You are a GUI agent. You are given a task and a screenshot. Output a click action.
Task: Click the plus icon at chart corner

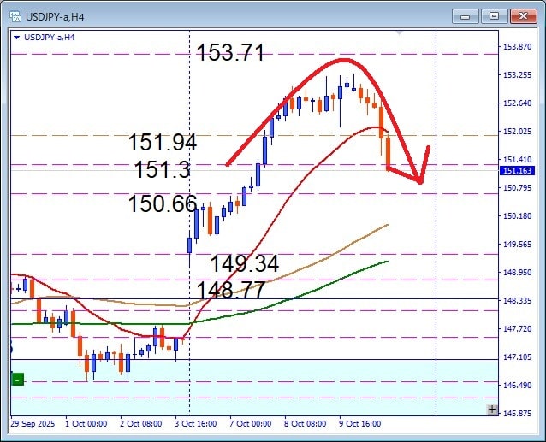(491, 410)
